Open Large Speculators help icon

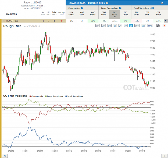[120, 8]
